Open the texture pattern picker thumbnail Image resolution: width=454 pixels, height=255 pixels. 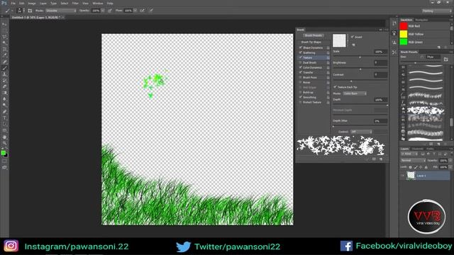(x=339, y=40)
